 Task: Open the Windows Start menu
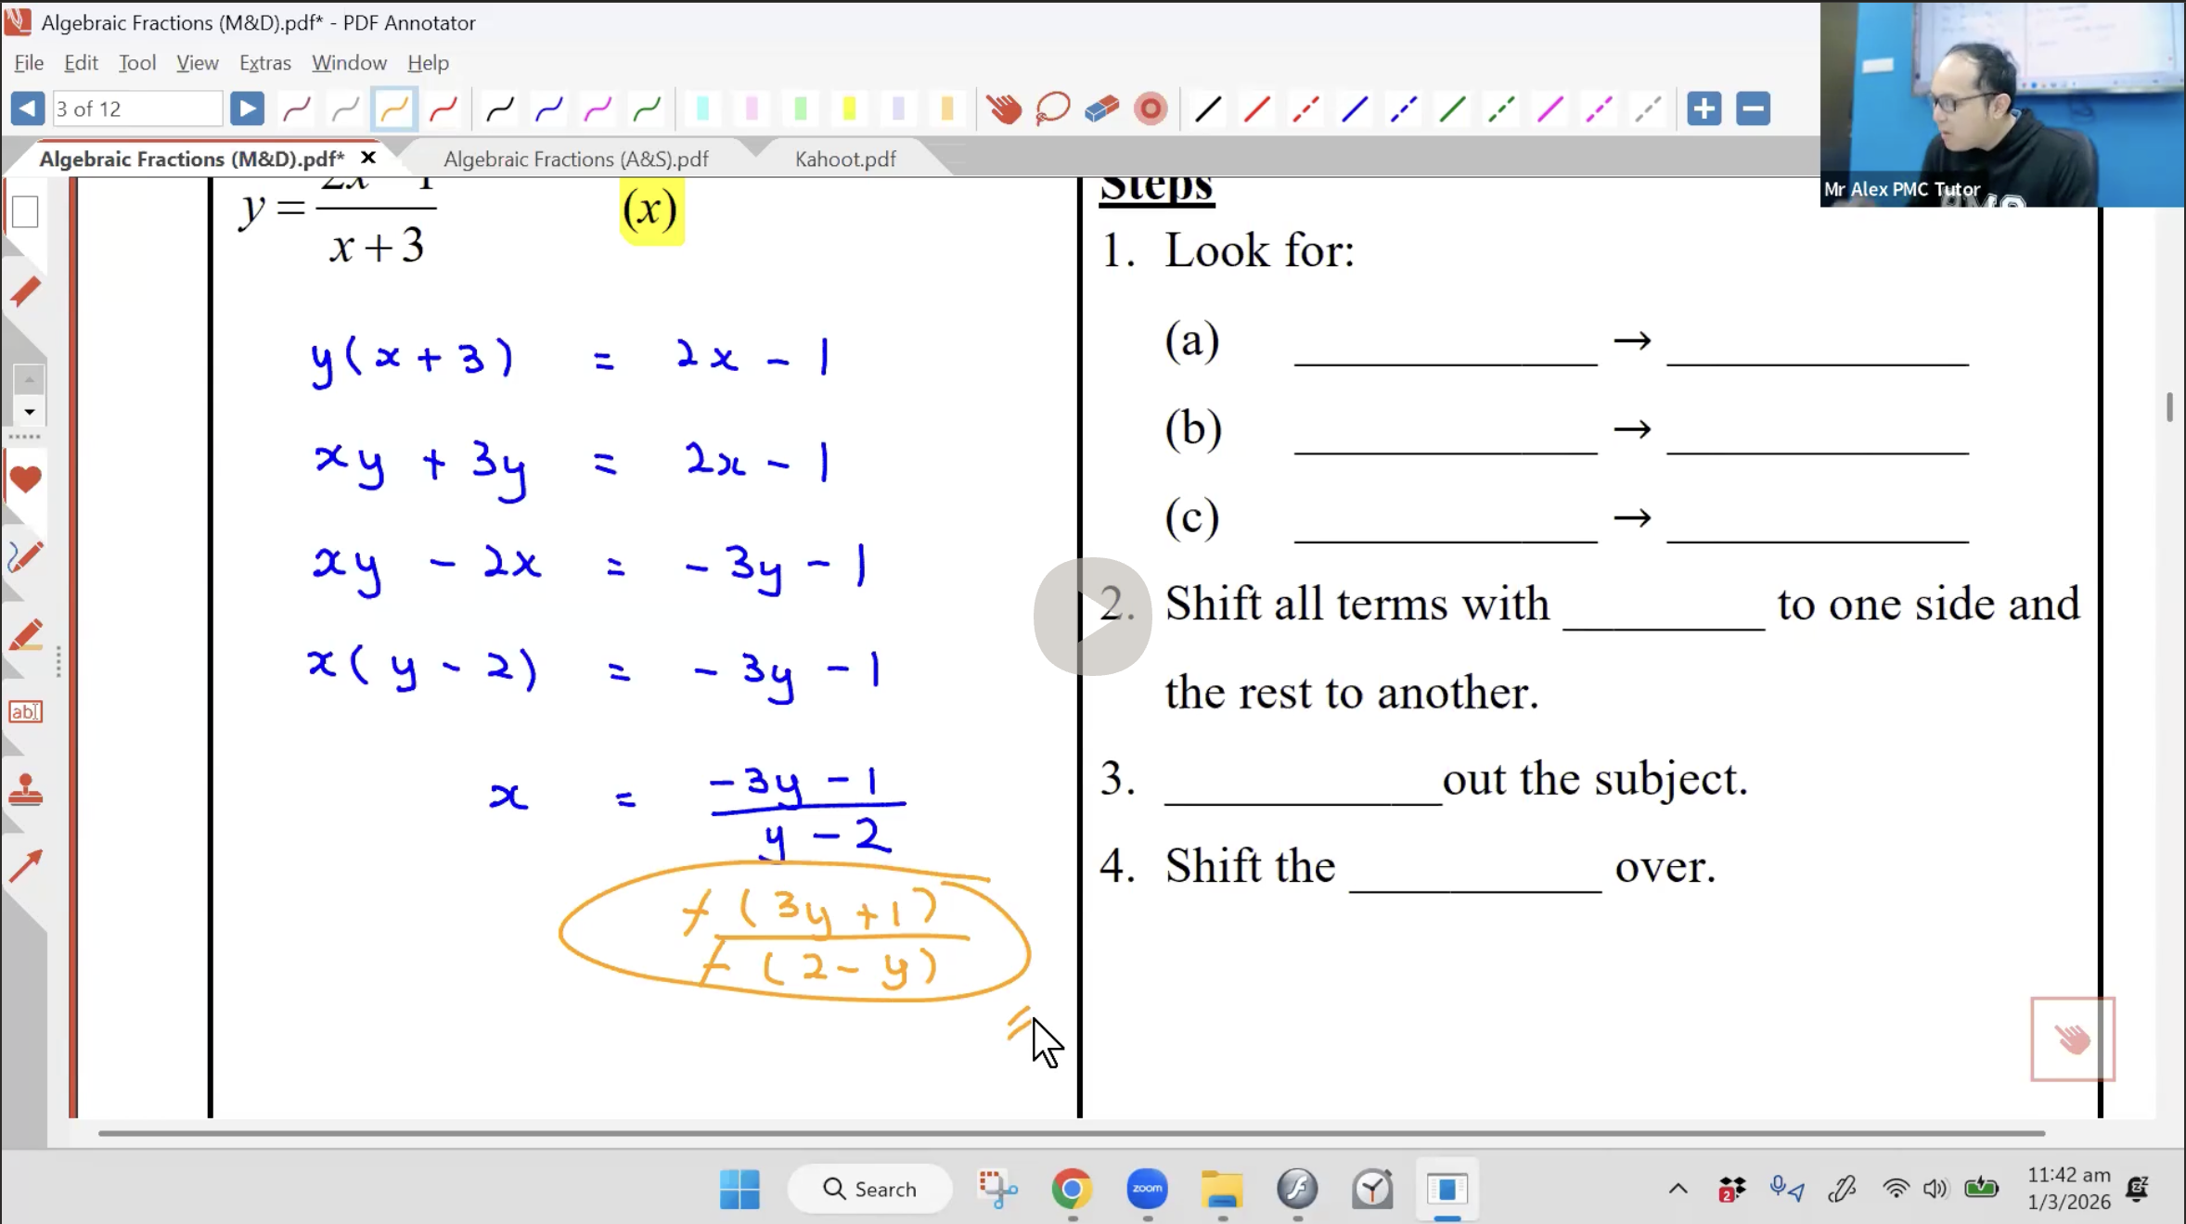pyautogui.click(x=739, y=1189)
